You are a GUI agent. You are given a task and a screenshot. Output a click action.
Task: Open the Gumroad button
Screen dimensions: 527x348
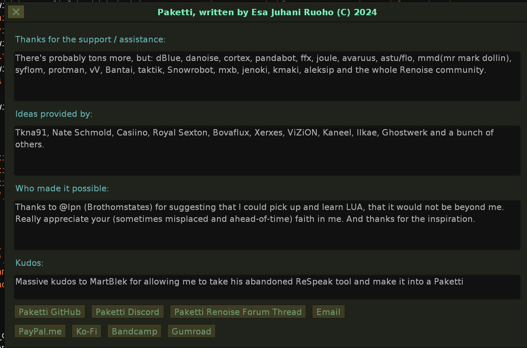tap(191, 331)
